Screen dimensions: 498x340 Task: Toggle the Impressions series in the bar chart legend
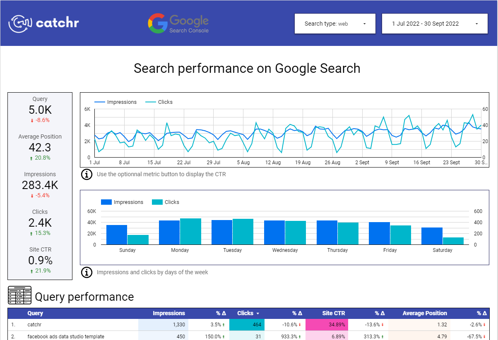(x=125, y=202)
